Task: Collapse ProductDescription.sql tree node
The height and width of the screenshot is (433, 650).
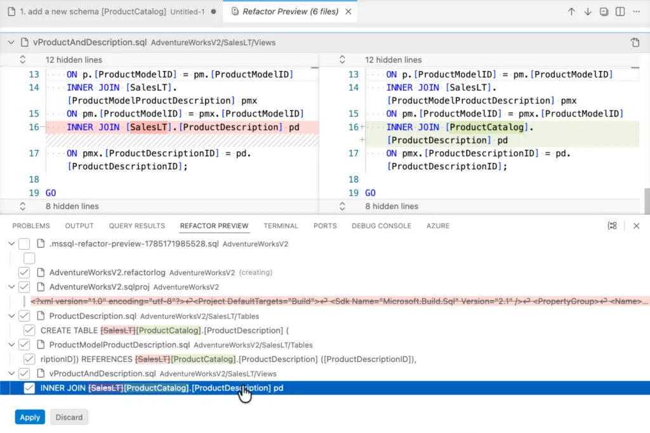Action: tap(11, 316)
